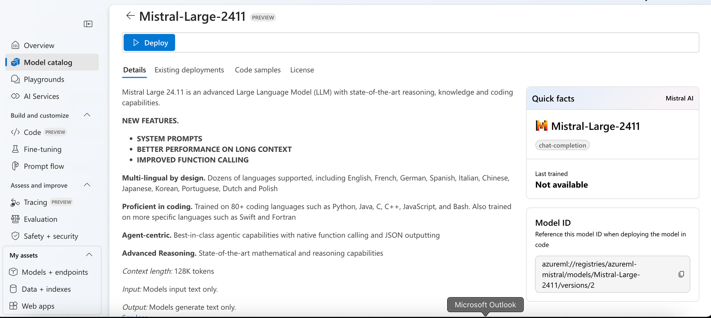The width and height of the screenshot is (711, 318).
Task: Click the back arrow beside Mistral-Large-2411
Action: tap(130, 16)
